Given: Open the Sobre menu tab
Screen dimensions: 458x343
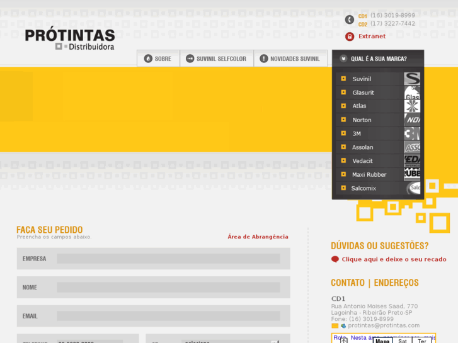Looking at the screenshot, I should (x=158, y=59).
